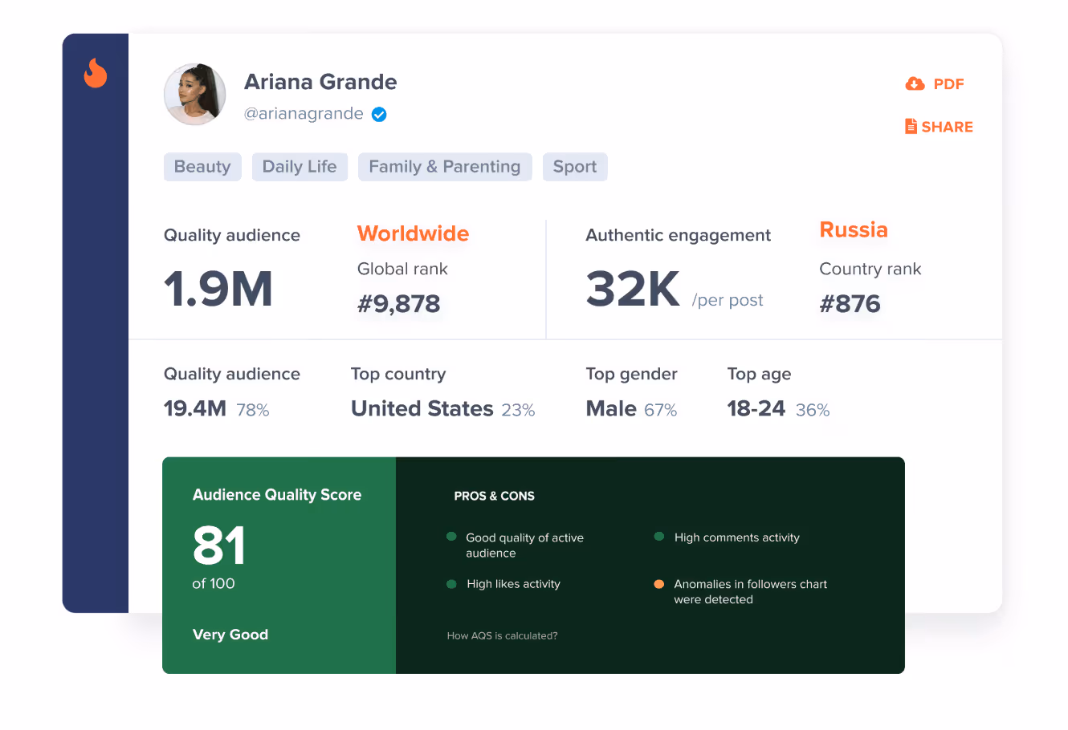
Task: Click the flame logo in the sidebar
Action: click(96, 73)
